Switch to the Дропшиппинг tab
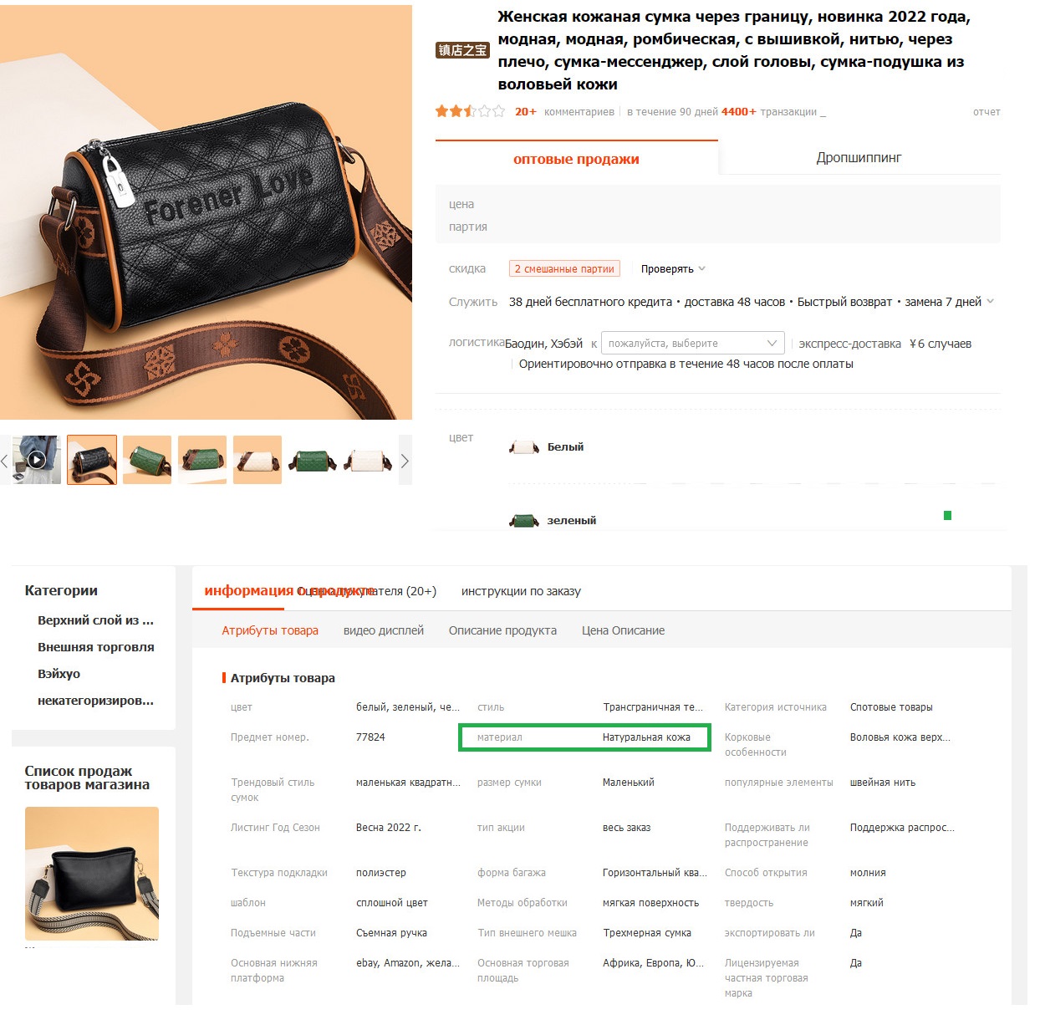The image size is (1040, 1020). coord(859,157)
